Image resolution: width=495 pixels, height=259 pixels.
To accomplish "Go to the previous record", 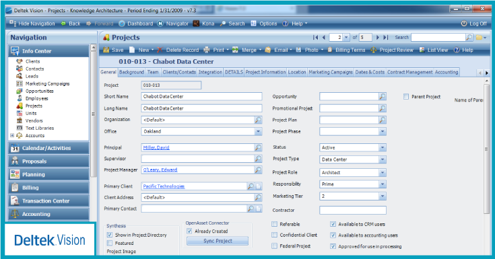I will point(323,37).
